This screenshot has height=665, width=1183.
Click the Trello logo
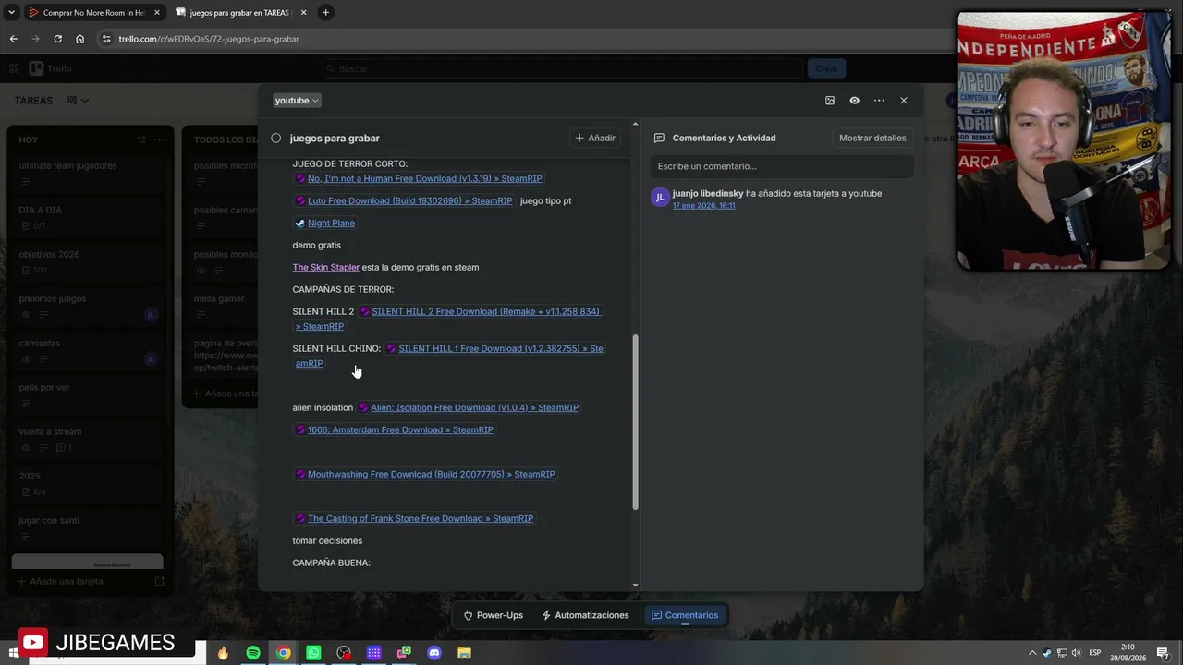tap(50, 68)
